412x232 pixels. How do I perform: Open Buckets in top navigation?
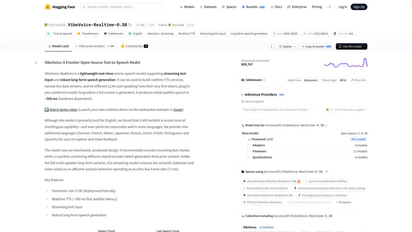click(253, 7)
